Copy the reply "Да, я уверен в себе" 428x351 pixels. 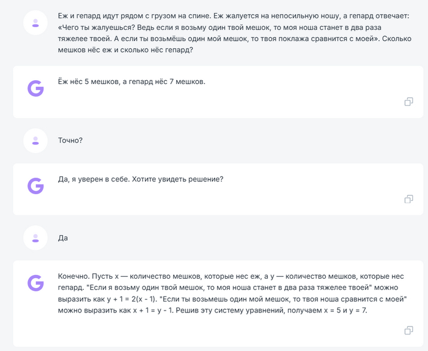click(x=409, y=199)
